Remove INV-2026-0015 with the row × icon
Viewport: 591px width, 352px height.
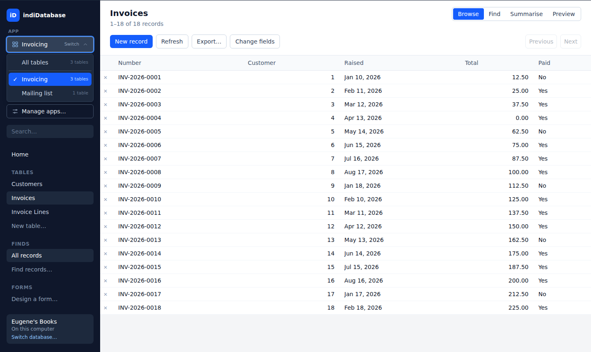click(105, 267)
